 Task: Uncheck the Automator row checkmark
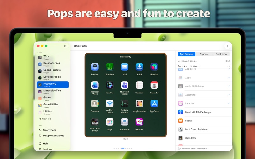(229, 95)
